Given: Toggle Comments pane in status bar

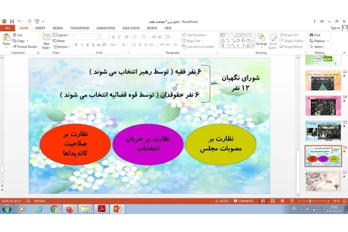Looking at the screenshot, I should point(244,201).
